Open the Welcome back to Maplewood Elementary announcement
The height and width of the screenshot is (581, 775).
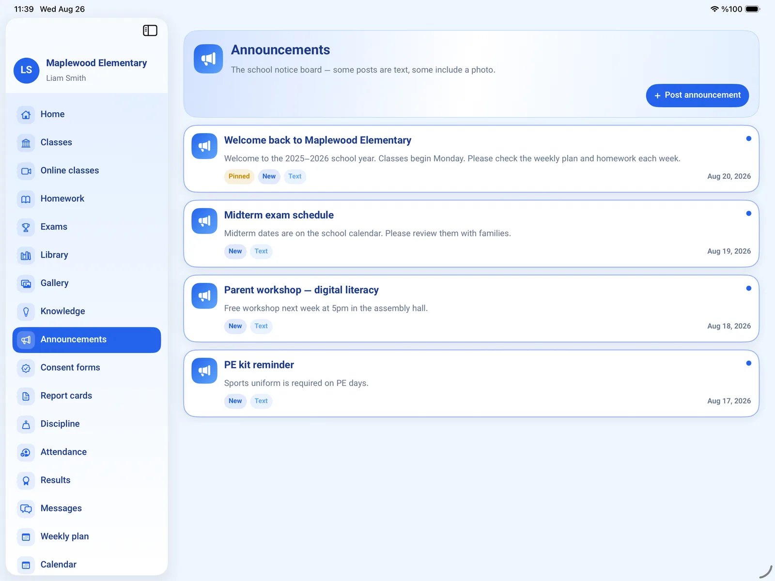click(x=471, y=159)
